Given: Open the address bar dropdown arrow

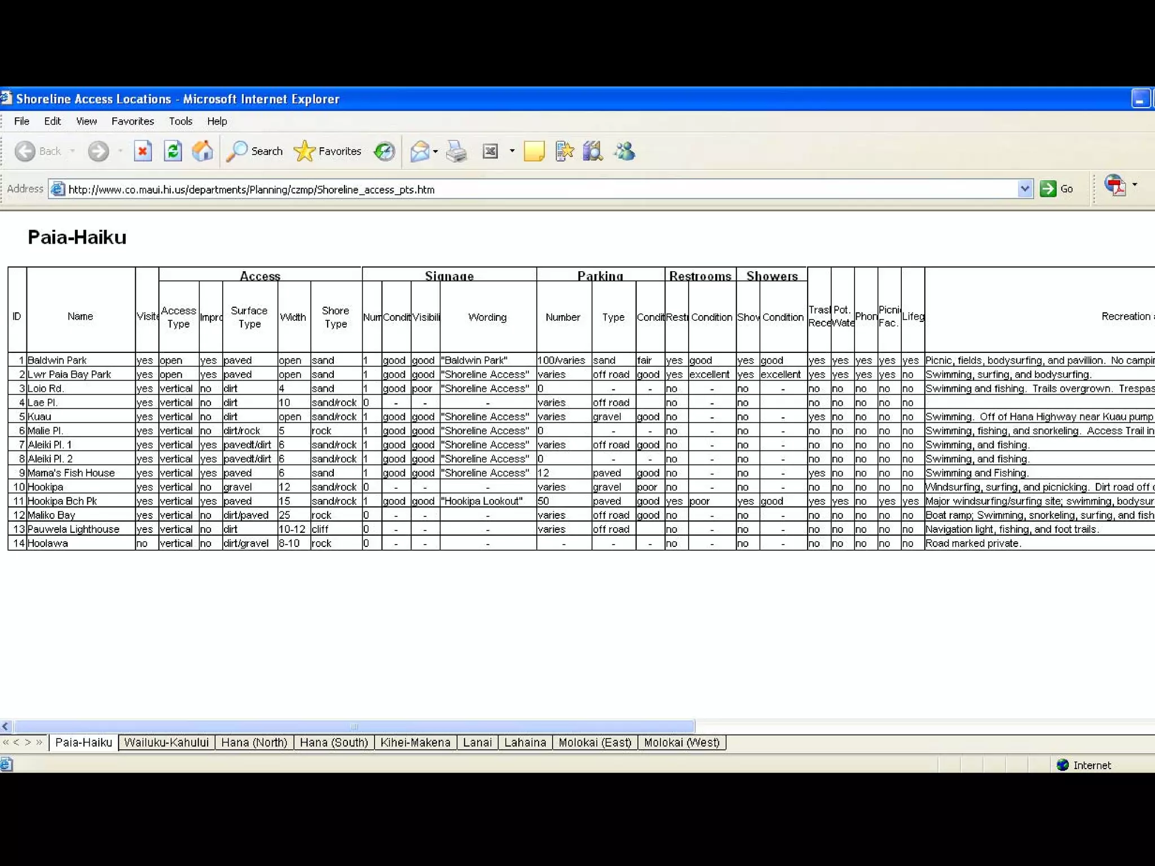Looking at the screenshot, I should (x=1025, y=189).
